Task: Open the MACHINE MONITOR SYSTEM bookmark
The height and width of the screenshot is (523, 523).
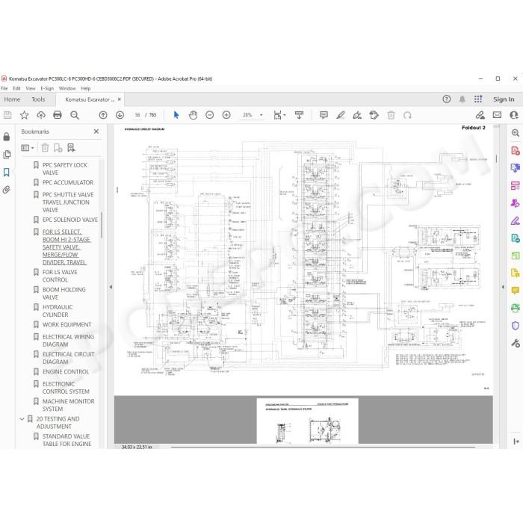Action: [69, 405]
